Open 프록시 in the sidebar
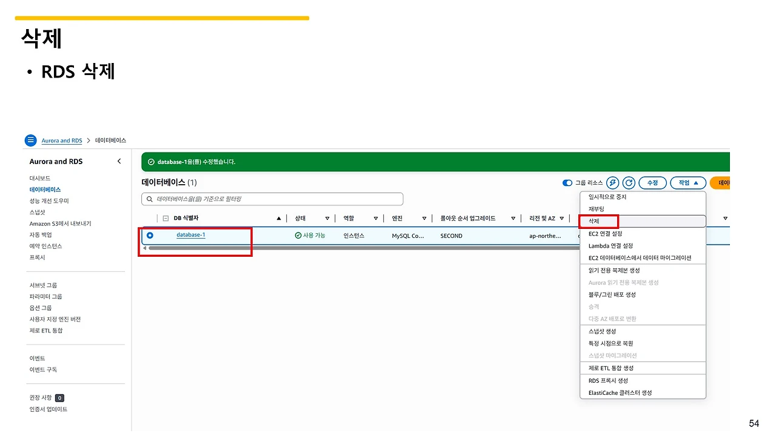The width and height of the screenshot is (776, 436). [38, 257]
